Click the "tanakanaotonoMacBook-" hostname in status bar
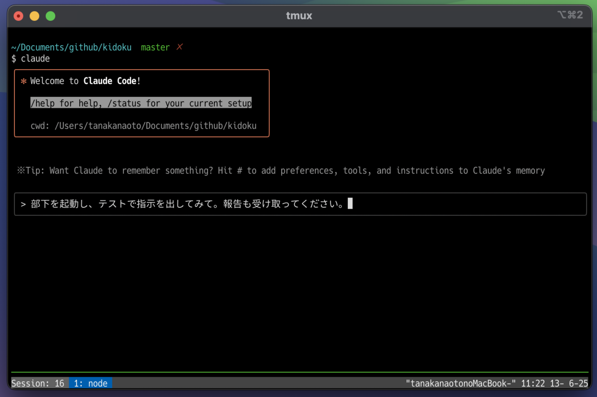597x397 pixels. [461, 383]
